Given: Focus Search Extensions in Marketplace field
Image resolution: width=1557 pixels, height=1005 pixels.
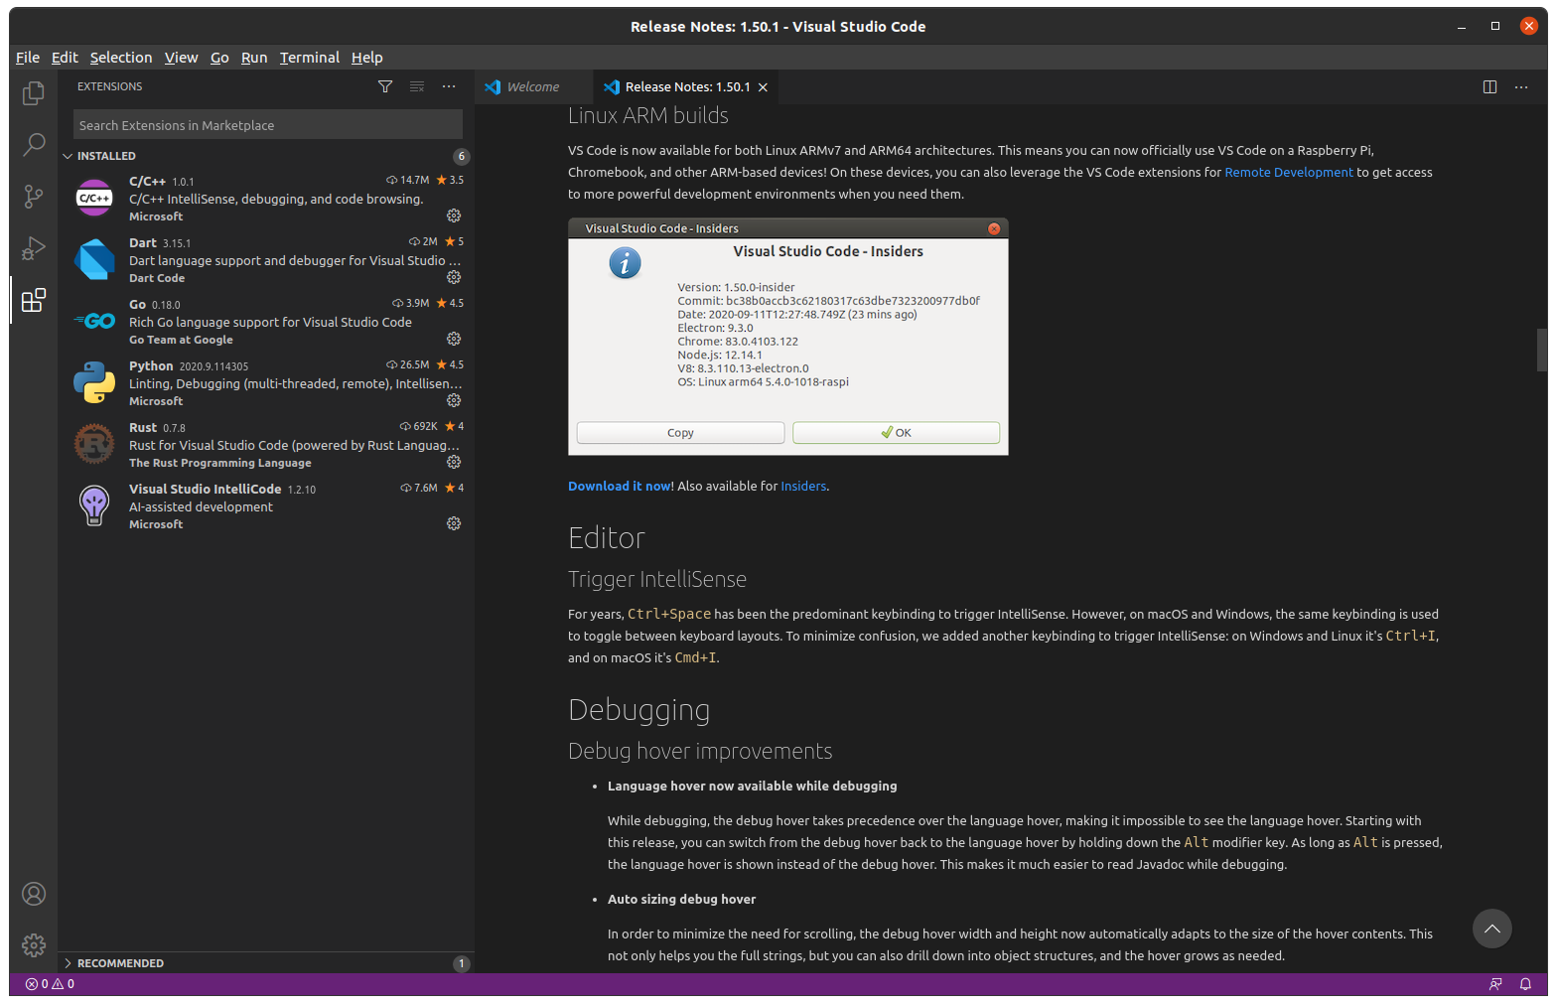Looking at the screenshot, I should click(x=268, y=125).
